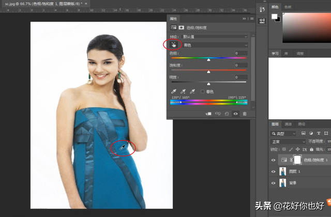
Task: Select the Hue/Saturation adjustment icon in Properties
Action: (174, 27)
